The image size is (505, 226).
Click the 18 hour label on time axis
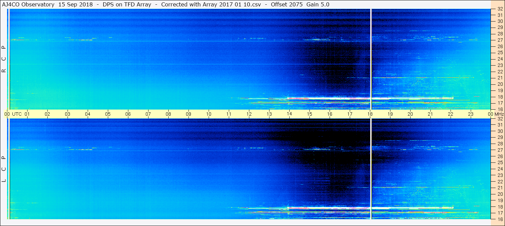[x=370, y=114]
